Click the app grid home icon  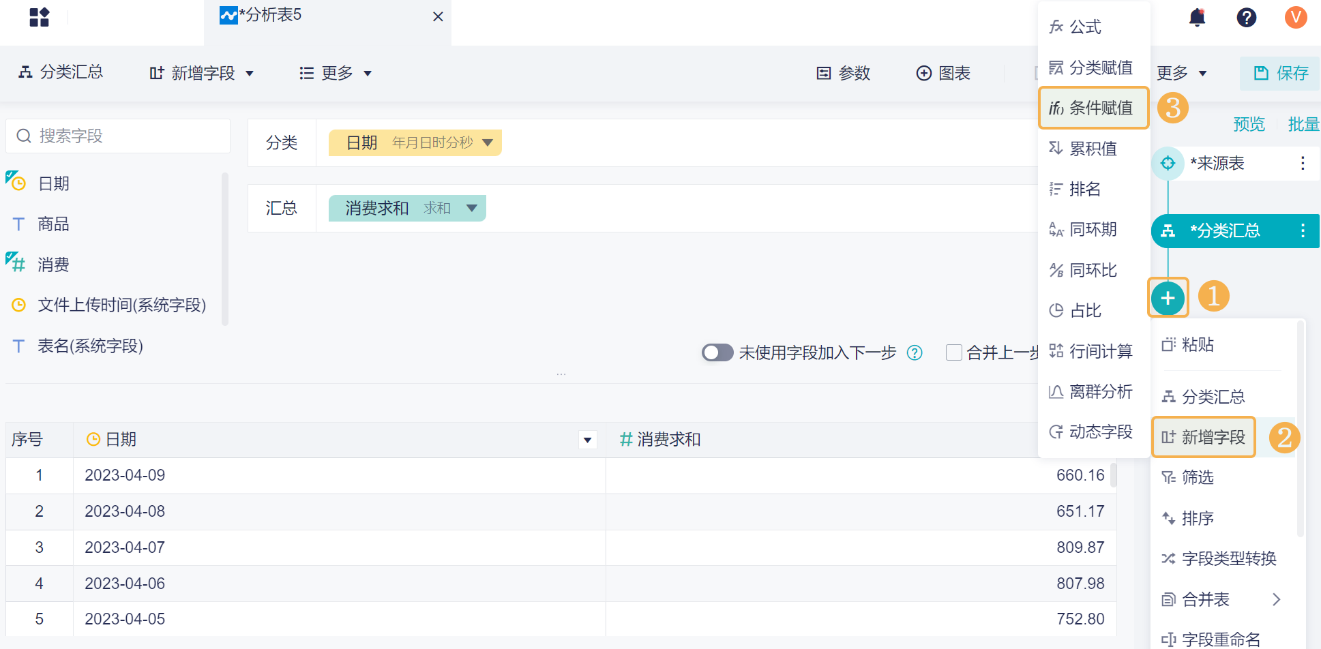pos(40,17)
